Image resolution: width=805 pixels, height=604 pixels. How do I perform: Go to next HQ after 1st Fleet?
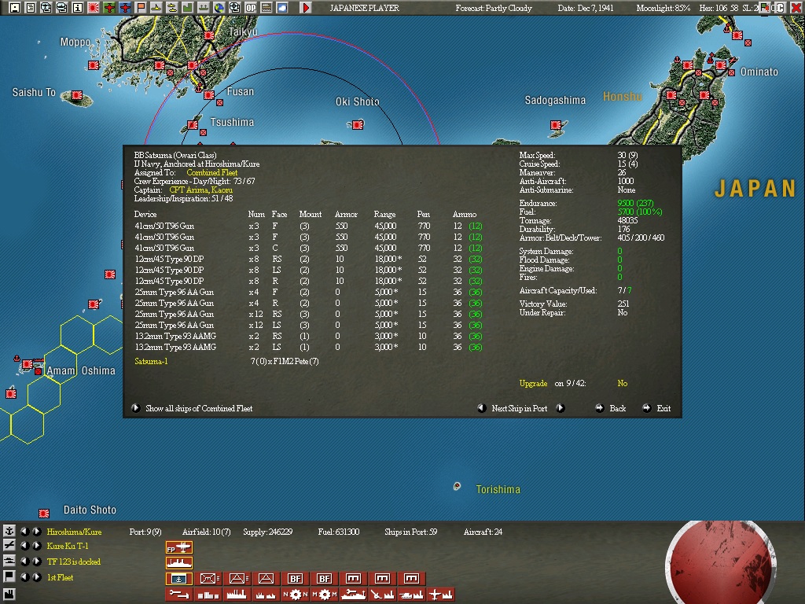tap(36, 576)
